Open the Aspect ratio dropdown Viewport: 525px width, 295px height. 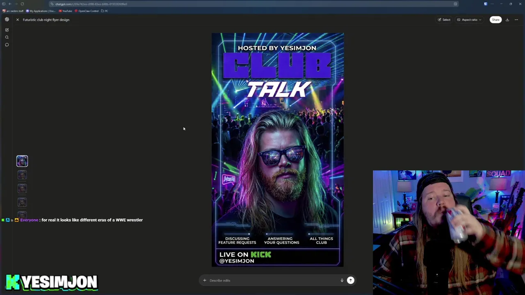469,20
